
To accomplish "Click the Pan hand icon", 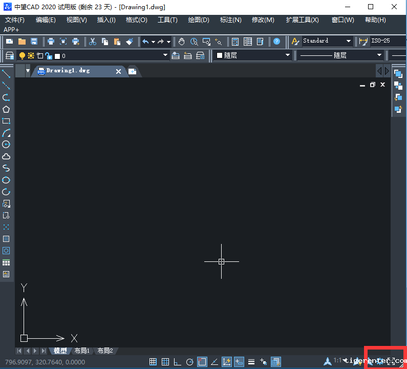I will click(x=182, y=42).
